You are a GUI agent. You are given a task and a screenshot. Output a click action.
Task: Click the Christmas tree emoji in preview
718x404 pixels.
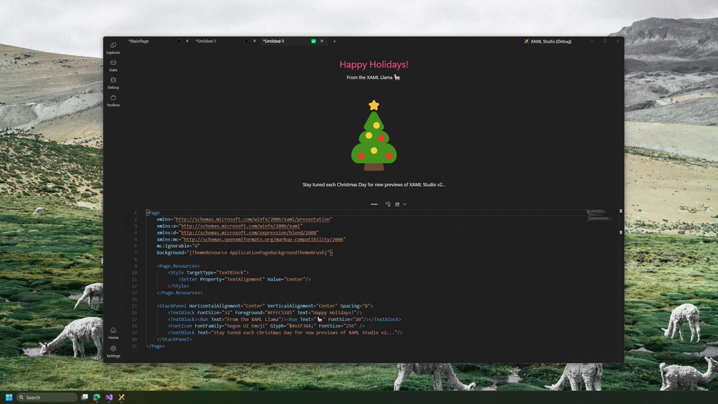(374, 136)
